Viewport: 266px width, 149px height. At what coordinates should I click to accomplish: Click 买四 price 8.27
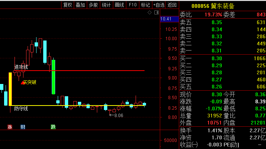coord(217,80)
